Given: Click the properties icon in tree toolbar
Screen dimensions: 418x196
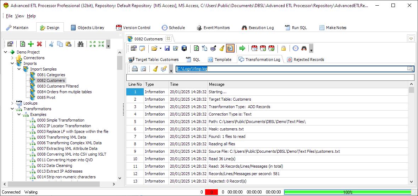Looking at the screenshot, I should pyautogui.click(x=10, y=44).
